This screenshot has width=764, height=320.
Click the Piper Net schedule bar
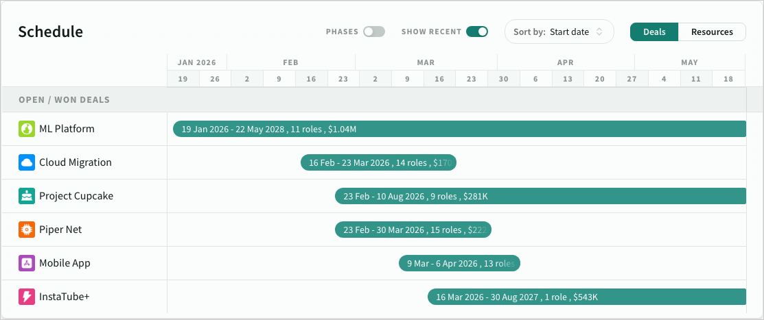[413, 230]
